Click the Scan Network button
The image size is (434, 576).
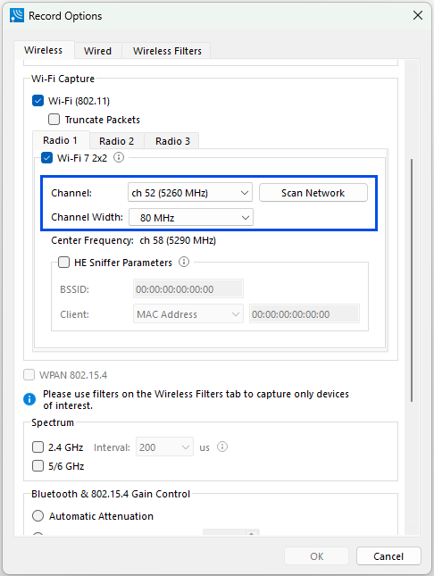pos(313,193)
